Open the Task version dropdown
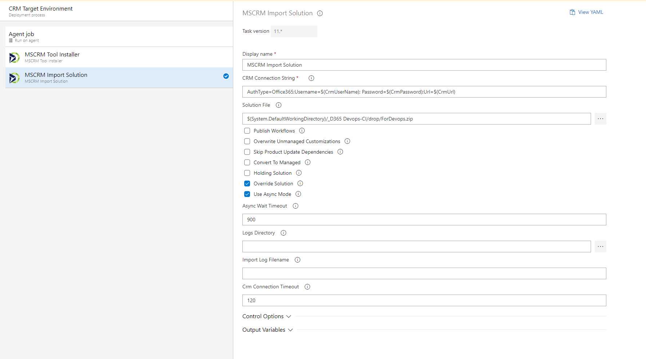This screenshot has width=646, height=359. click(x=294, y=31)
